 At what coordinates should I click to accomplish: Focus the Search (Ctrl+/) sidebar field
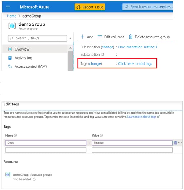coord(37,38)
